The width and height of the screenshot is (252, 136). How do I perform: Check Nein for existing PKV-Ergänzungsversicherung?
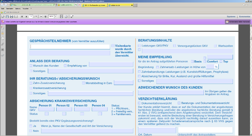[31, 131]
